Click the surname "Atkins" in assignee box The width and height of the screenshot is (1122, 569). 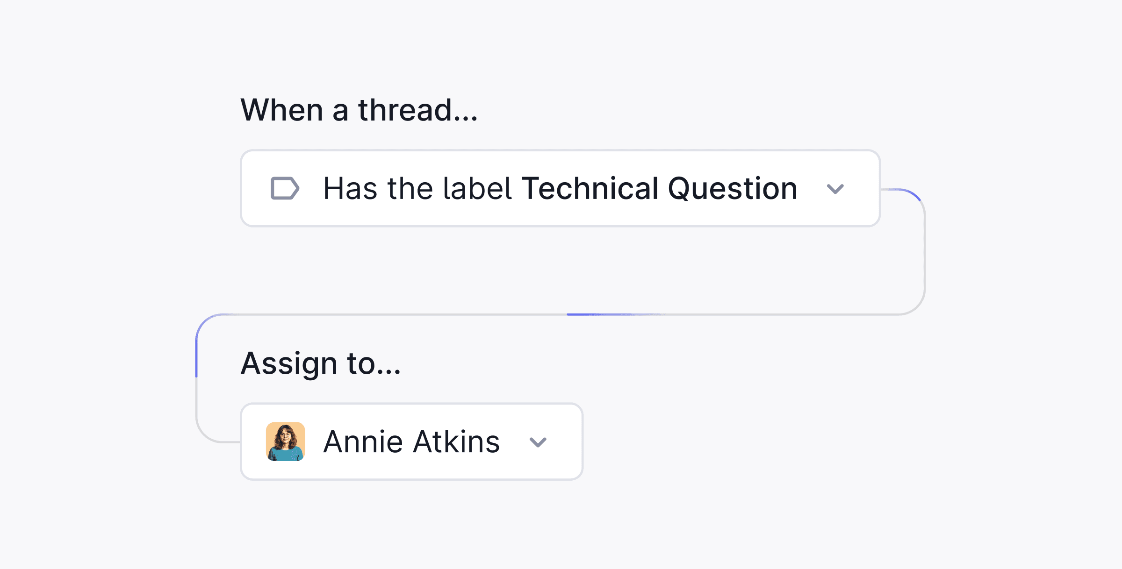click(x=456, y=441)
